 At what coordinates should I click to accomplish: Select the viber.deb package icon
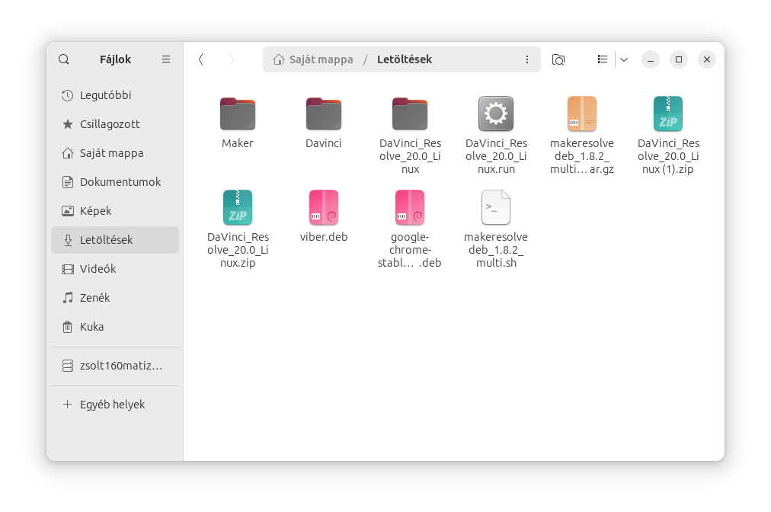[x=324, y=208]
